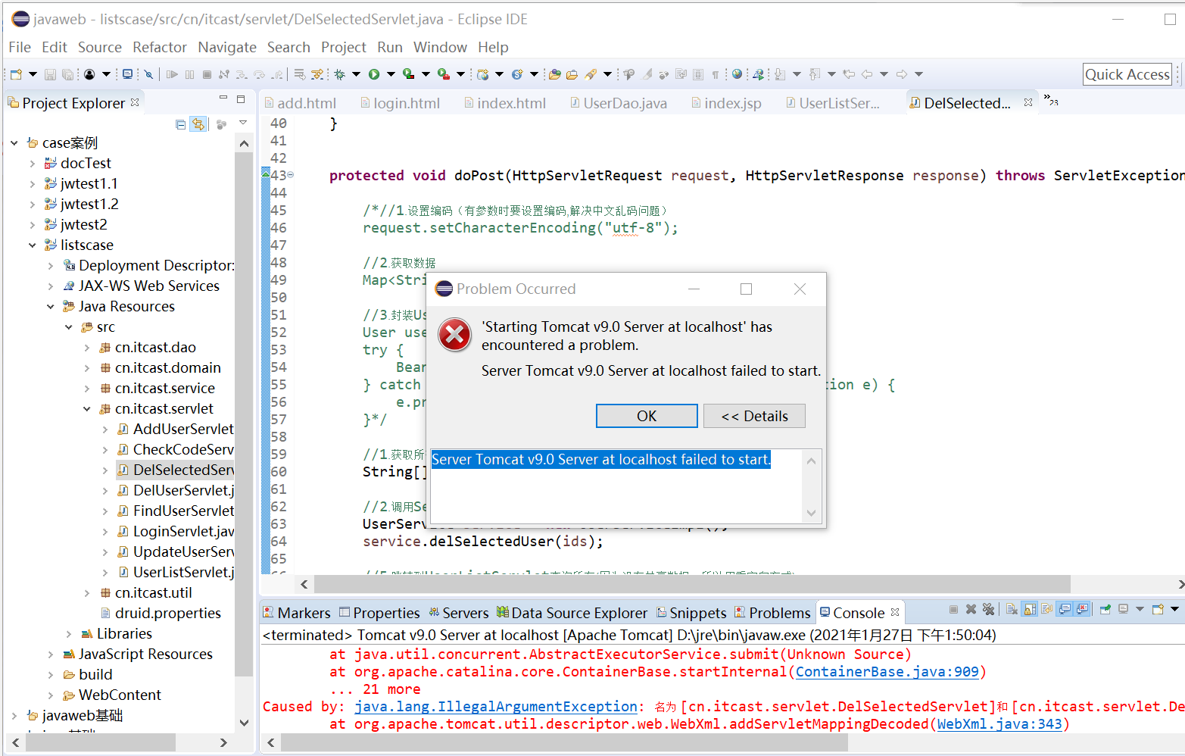Switch to the UserDao.java editor tab

(x=618, y=103)
